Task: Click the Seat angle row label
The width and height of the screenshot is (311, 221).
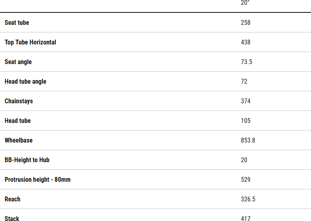Action: (x=18, y=62)
